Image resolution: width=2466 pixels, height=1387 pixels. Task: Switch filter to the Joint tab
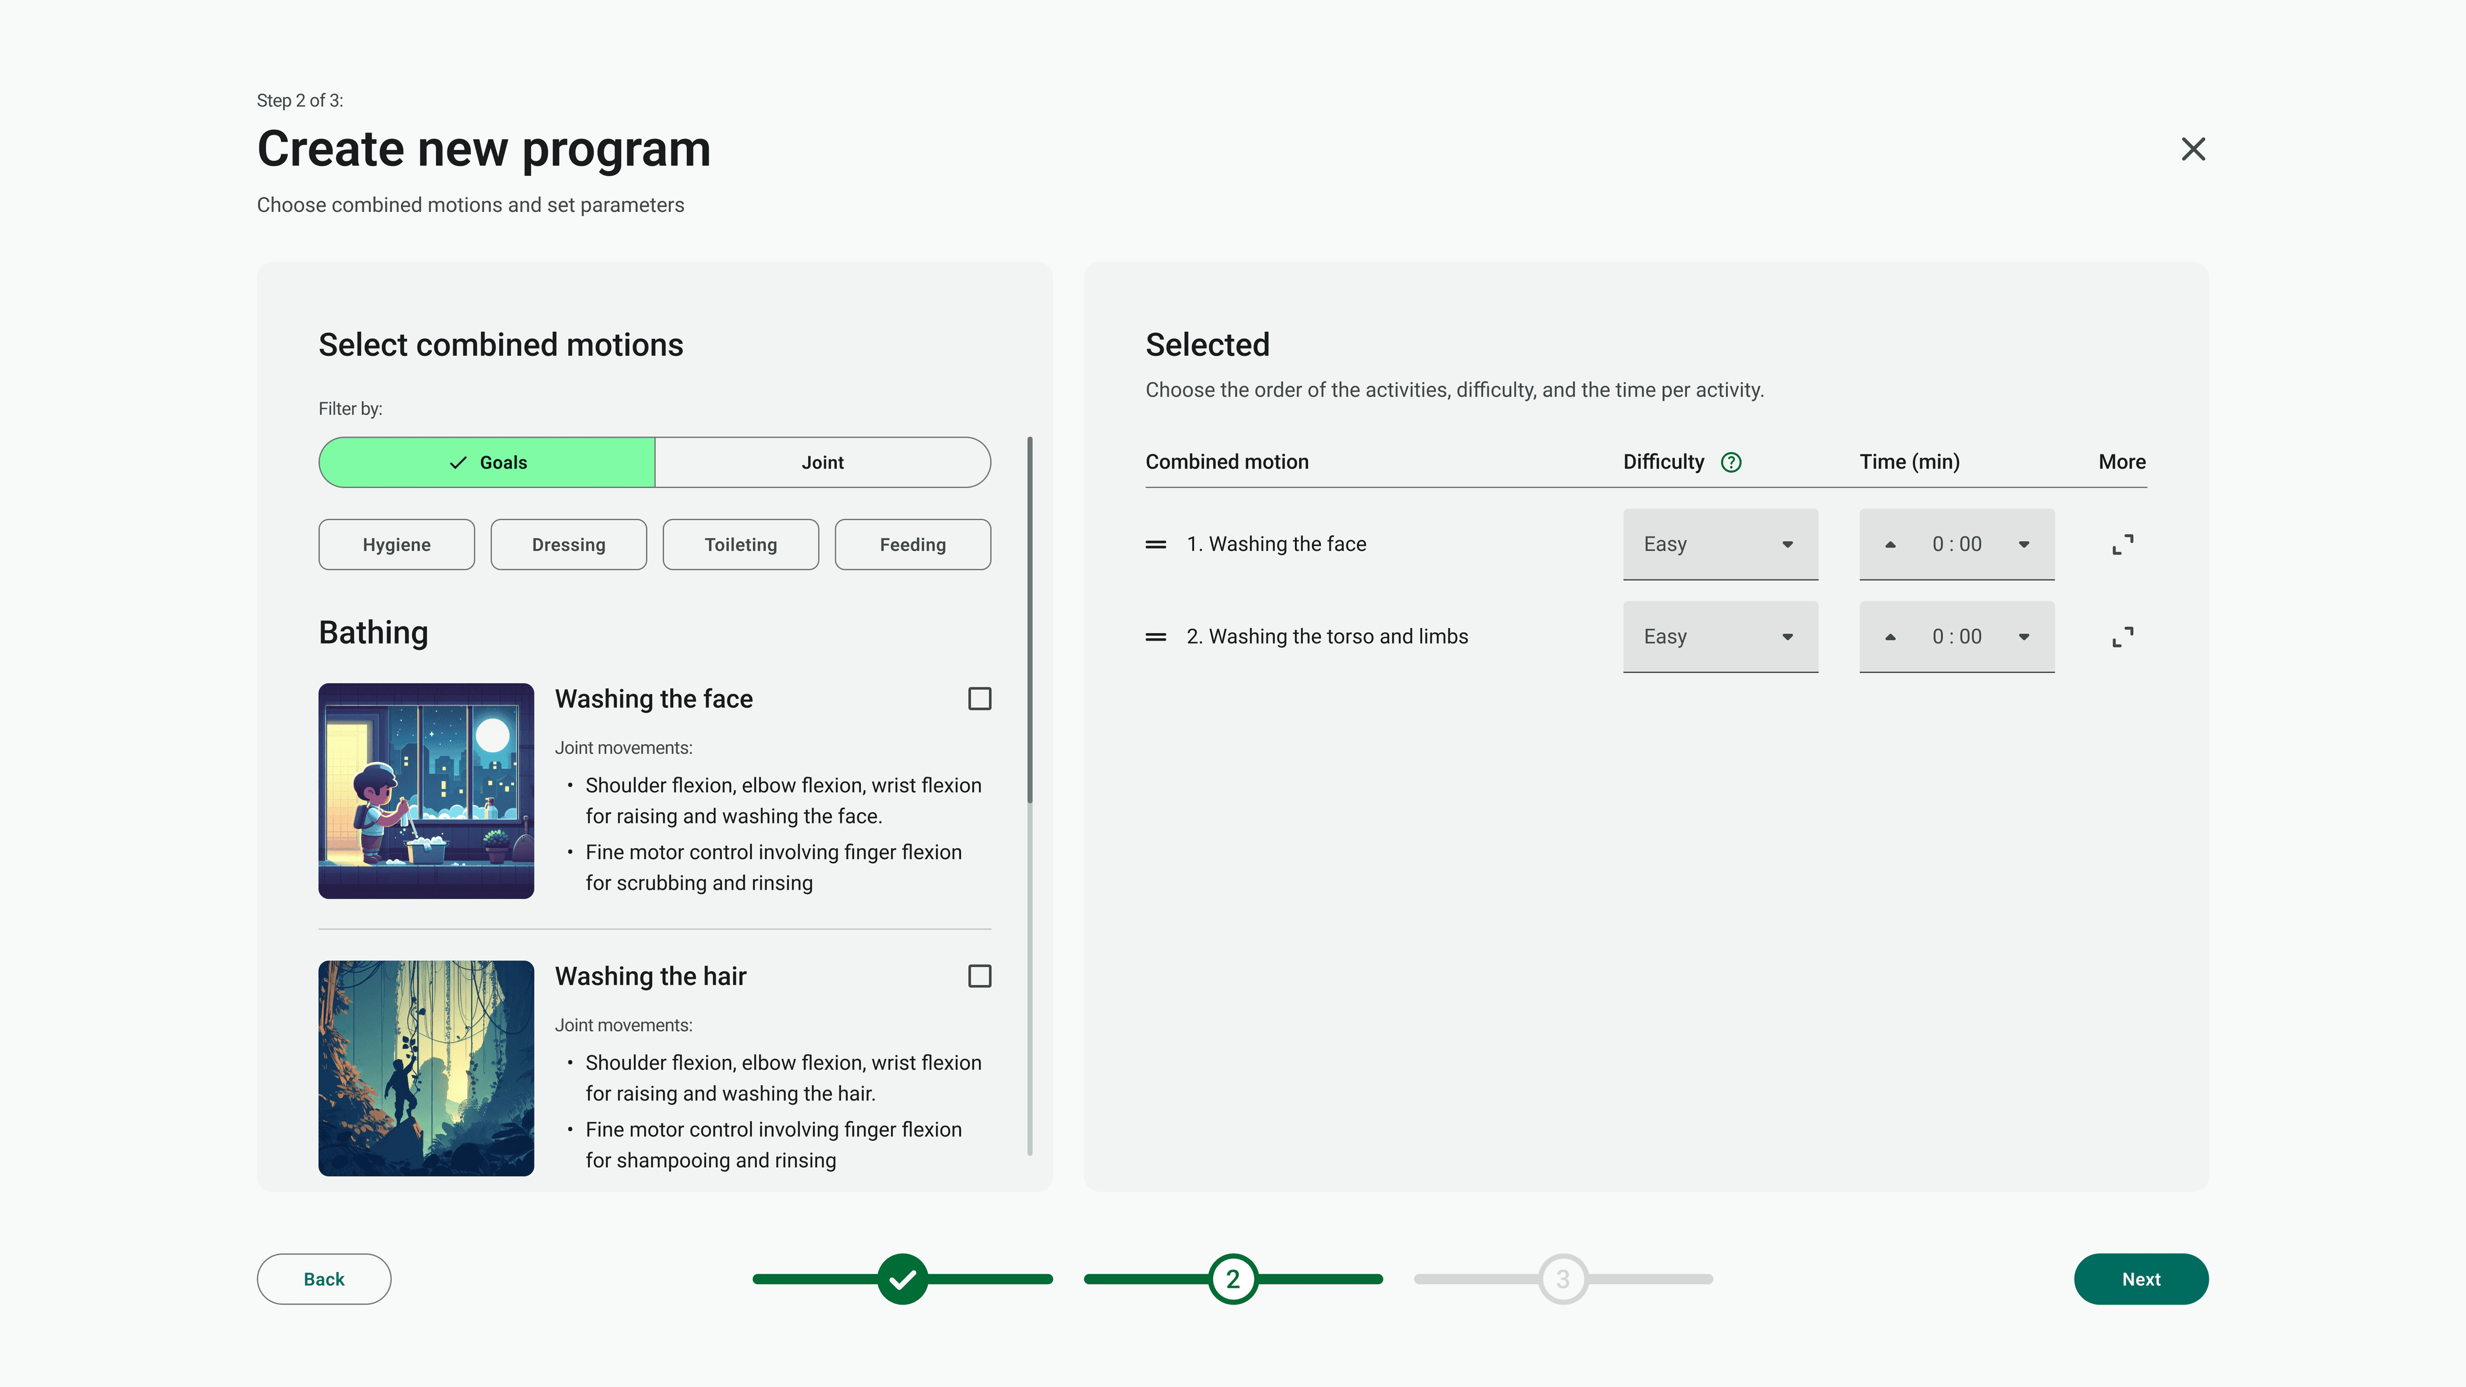[822, 462]
